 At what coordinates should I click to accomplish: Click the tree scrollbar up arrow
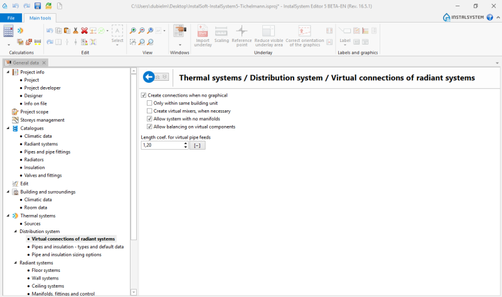tap(134, 71)
